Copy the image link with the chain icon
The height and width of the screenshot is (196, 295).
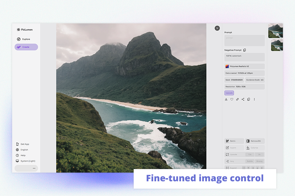[238, 99]
